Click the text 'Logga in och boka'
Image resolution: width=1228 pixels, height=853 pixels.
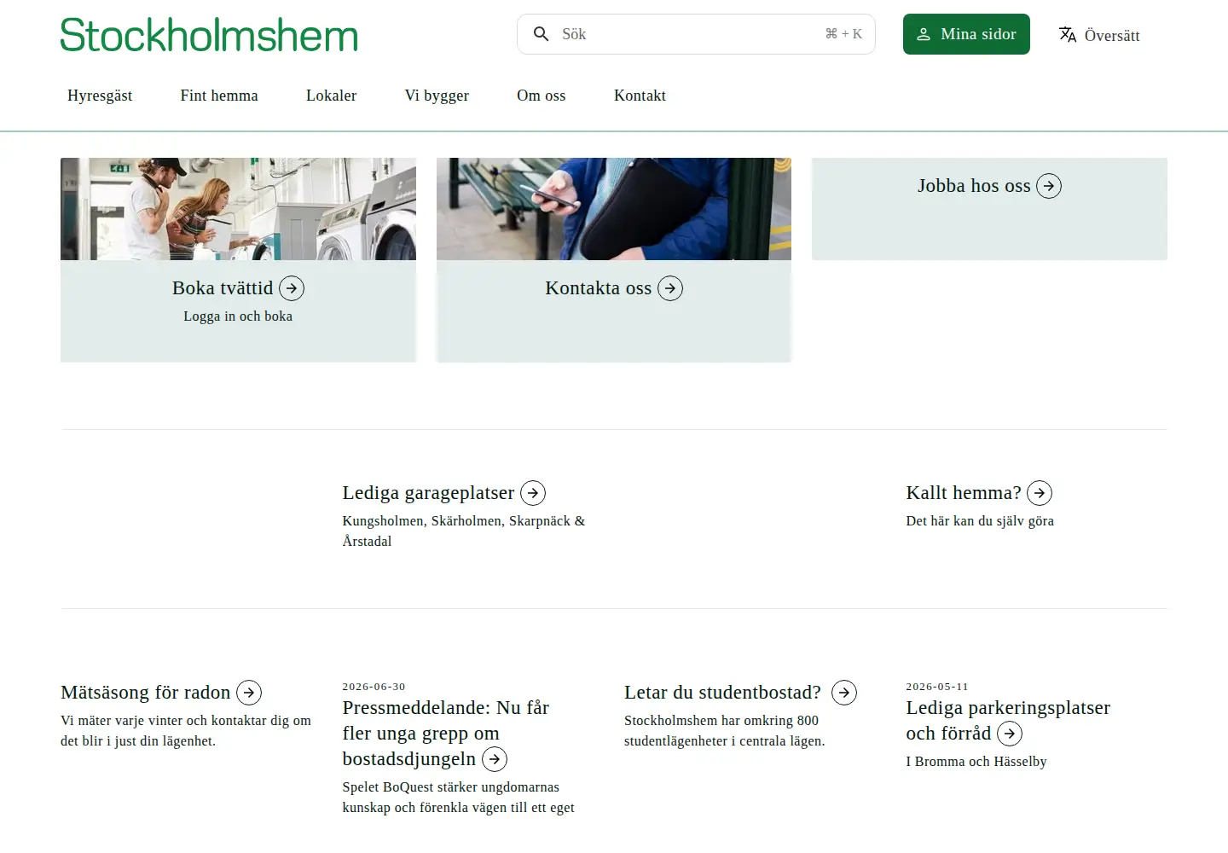[x=238, y=316]
